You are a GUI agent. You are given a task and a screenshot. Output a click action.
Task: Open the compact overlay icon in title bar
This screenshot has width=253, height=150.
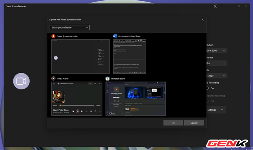click(215, 6)
